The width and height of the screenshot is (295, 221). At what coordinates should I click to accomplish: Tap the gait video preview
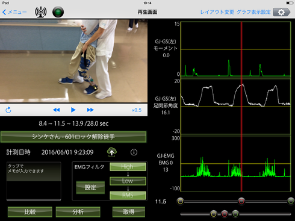(73, 61)
